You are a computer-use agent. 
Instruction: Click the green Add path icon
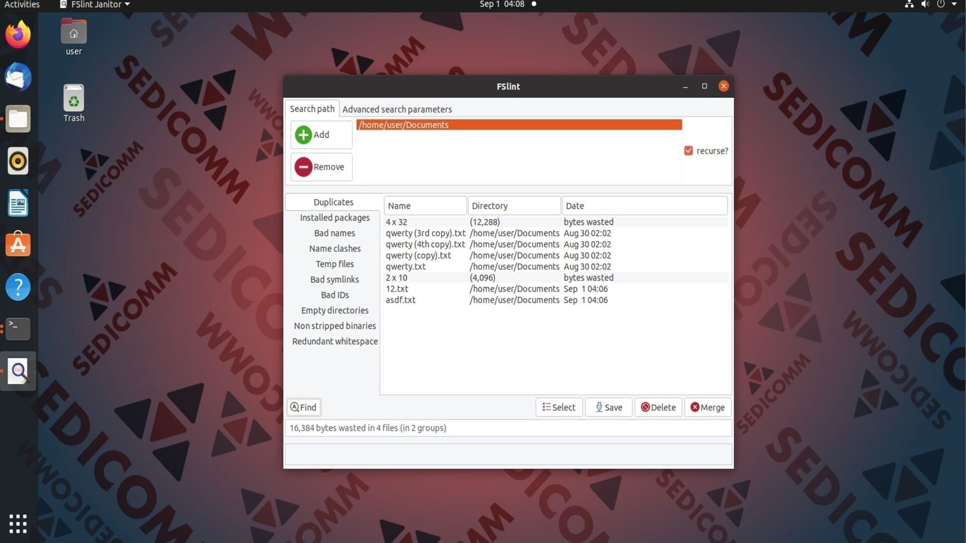point(303,135)
